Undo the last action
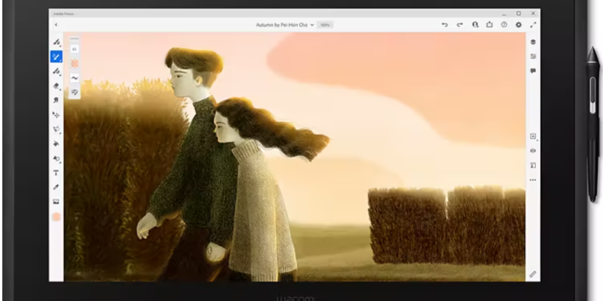The image size is (603, 301). coord(445,25)
